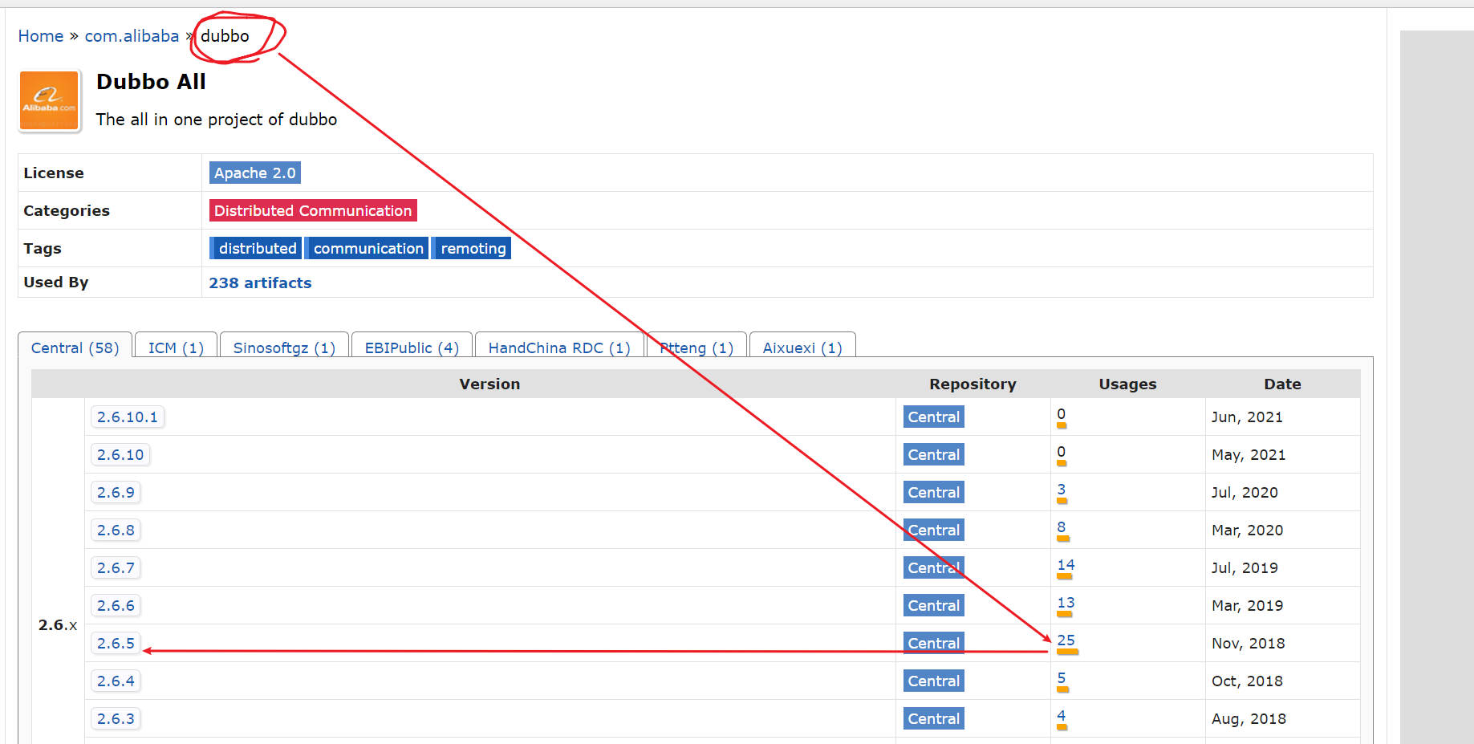Click the Repository column header
The height and width of the screenshot is (744, 1474).
point(973,384)
